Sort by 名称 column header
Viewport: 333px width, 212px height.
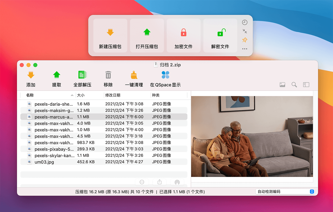48,95
